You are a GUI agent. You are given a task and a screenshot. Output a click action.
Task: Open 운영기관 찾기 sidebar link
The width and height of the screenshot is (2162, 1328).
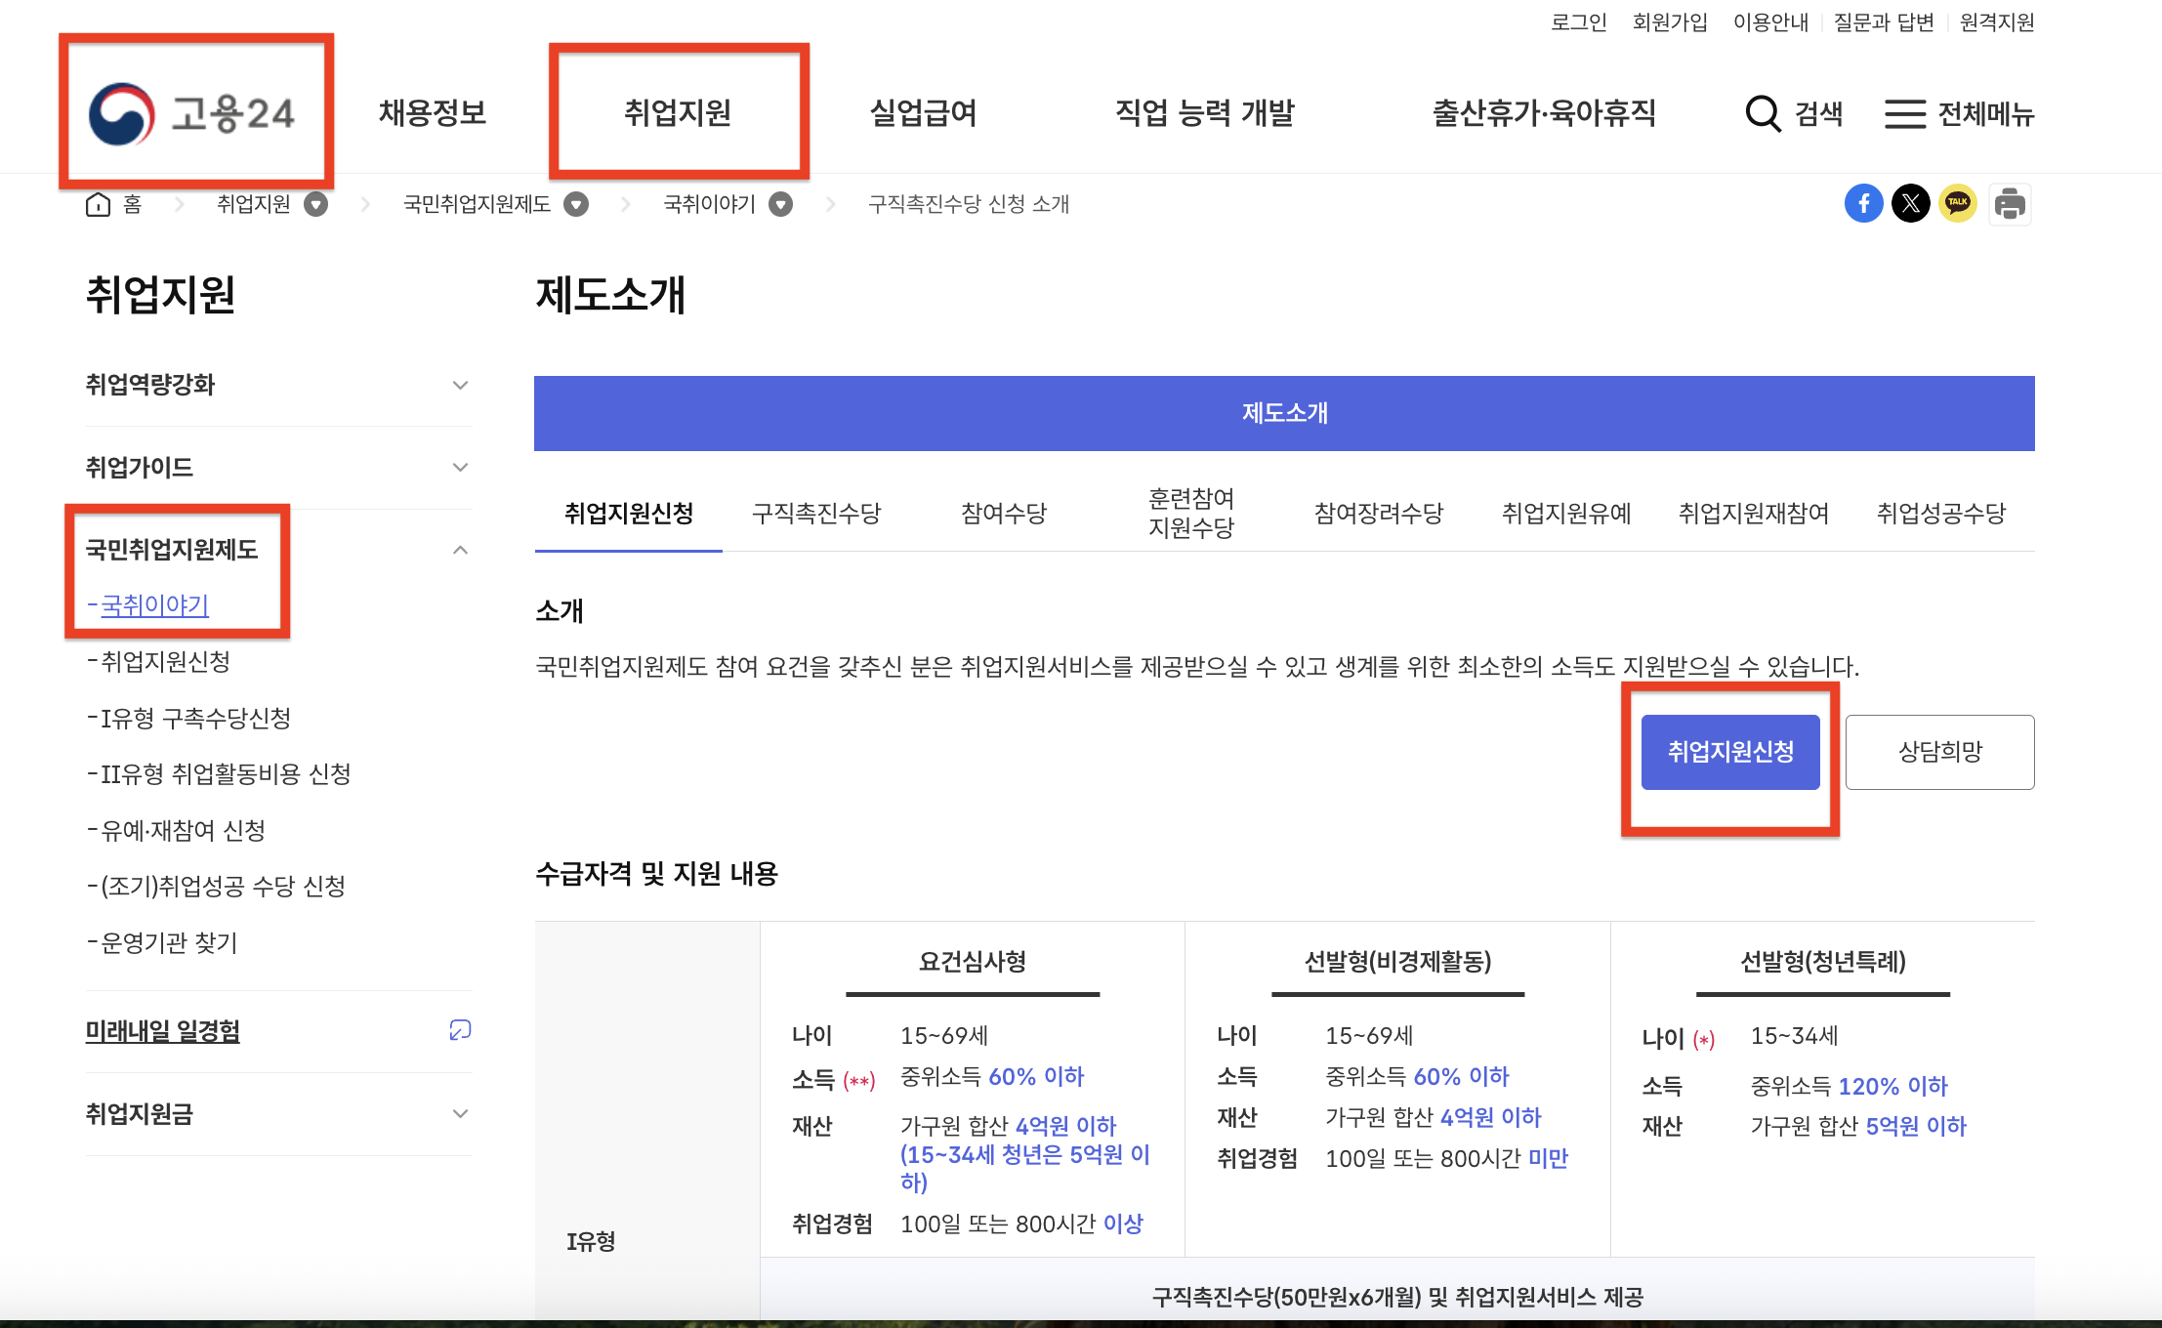click(169, 942)
